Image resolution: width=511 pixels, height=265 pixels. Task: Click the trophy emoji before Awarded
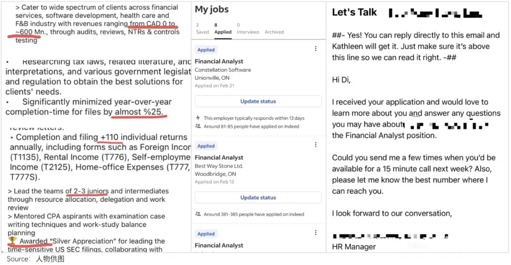coord(12,241)
